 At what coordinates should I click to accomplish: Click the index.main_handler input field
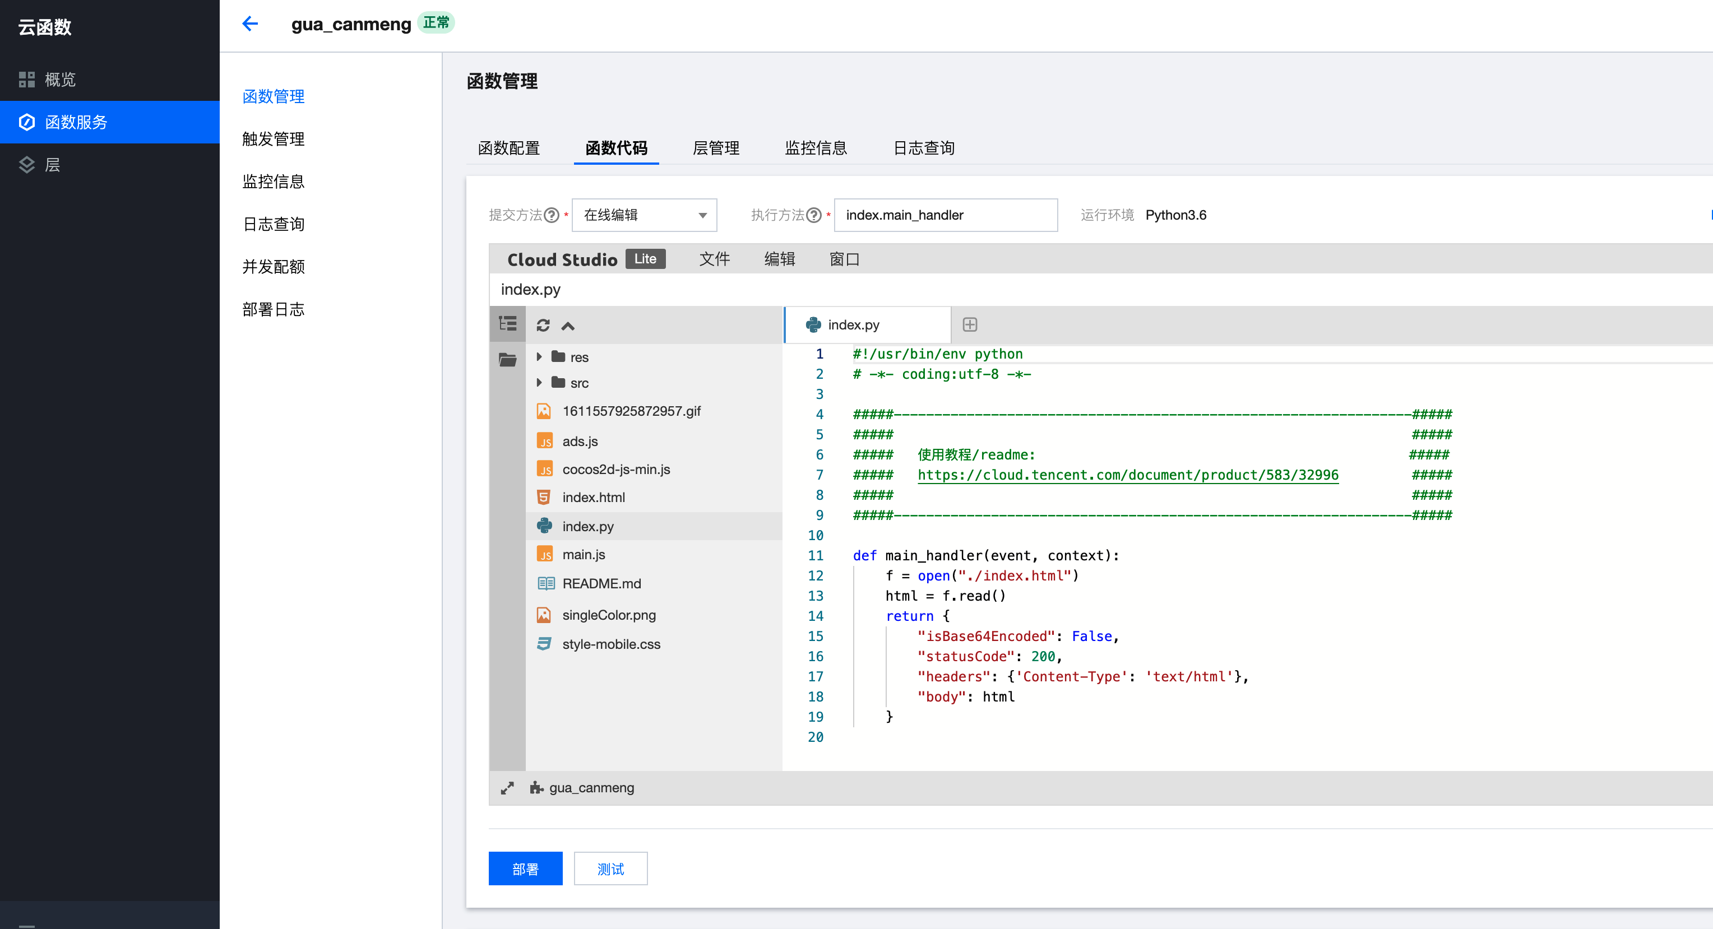[946, 215]
